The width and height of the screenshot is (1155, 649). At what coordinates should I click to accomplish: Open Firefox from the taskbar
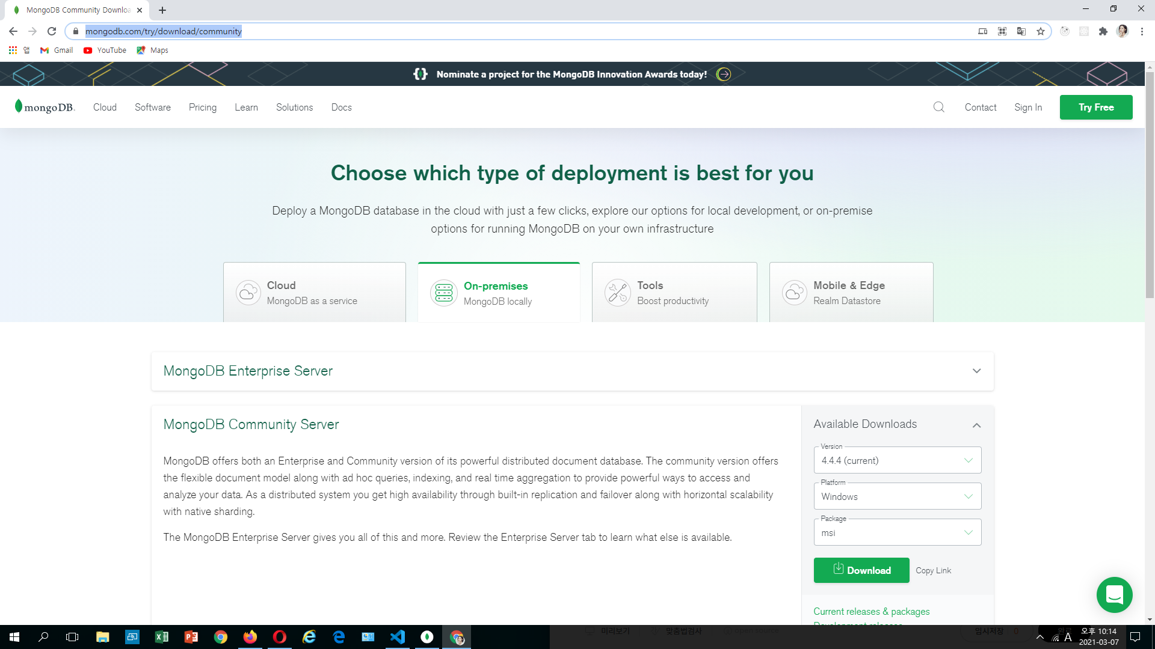pyautogui.click(x=250, y=637)
